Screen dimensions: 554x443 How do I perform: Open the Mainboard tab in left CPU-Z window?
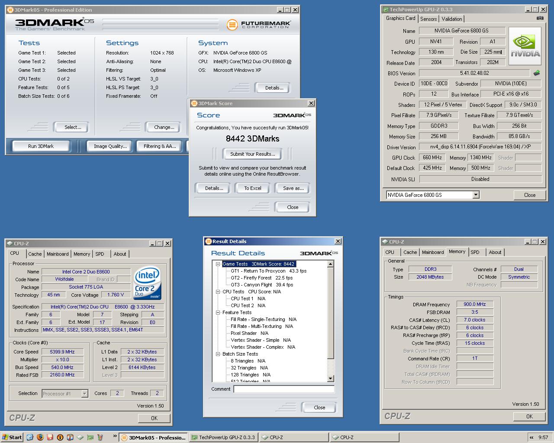coord(58,254)
